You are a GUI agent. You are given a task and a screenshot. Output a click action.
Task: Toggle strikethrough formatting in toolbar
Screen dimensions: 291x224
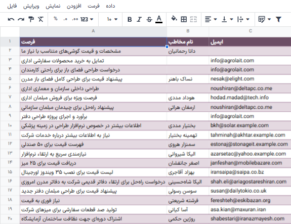(x=149, y=19)
